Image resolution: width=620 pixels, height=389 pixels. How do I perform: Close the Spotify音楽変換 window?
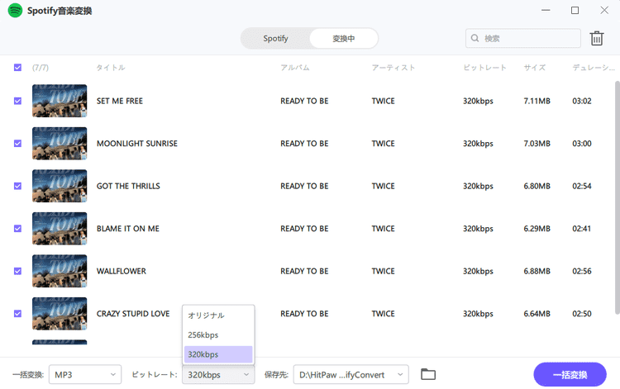(604, 10)
